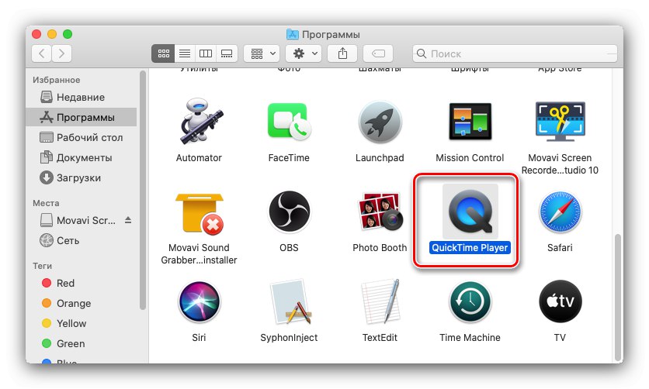Open the gear action menu
This screenshot has width=649, height=389.
(x=304, y=53)
